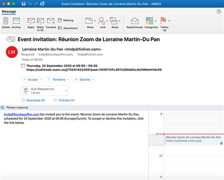Expand the iCal-Request.ics attachment menu
The width and height of the screenshot is (224, 180).
point(66,90)
